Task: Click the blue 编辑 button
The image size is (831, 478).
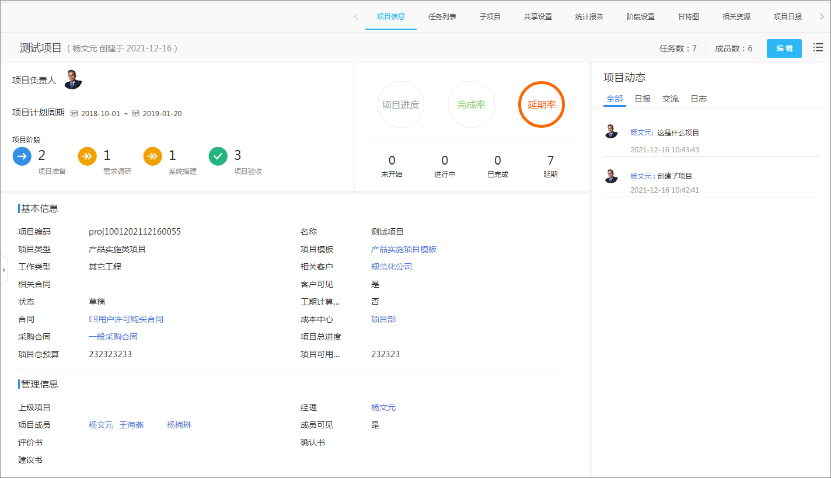Action: (x=784, y=48)
